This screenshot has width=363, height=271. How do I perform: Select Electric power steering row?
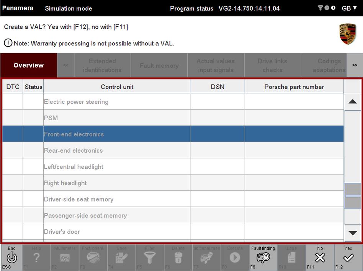(173, 102)
